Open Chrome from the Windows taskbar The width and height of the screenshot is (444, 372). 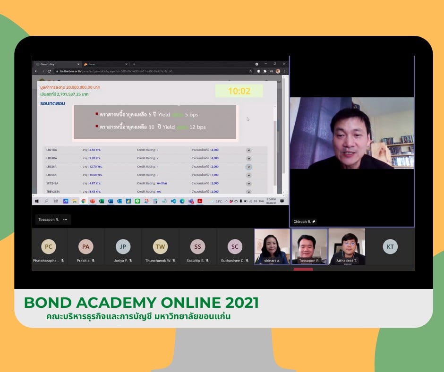[84, 201]
